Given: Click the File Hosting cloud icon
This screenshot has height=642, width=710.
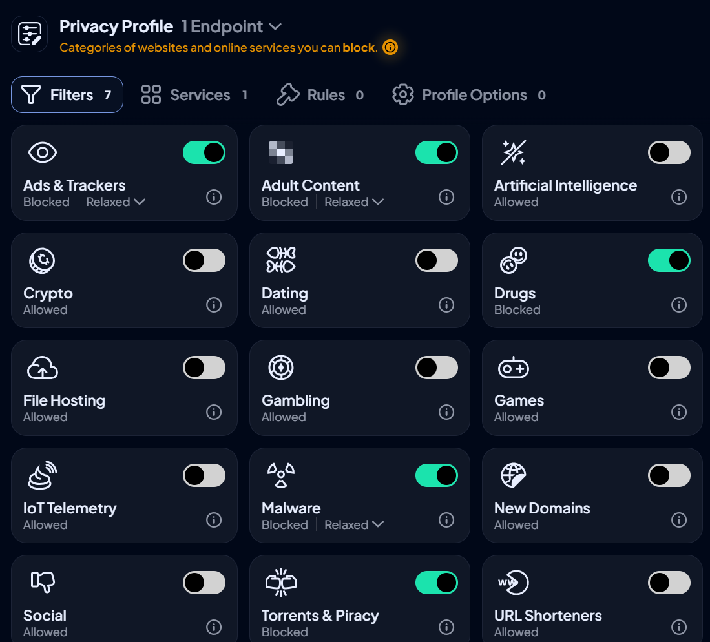Looking at the screenshot, I should point(43,368).
